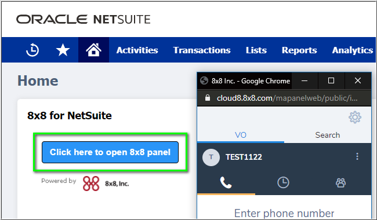Show call history clock icon
This screenshot has height=220, width=377.
[x=283, y=182]
